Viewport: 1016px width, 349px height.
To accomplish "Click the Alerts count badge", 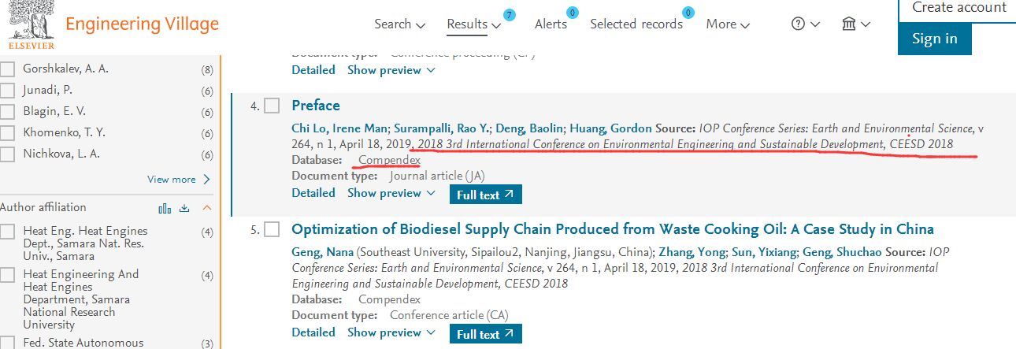I will point(573,13).
